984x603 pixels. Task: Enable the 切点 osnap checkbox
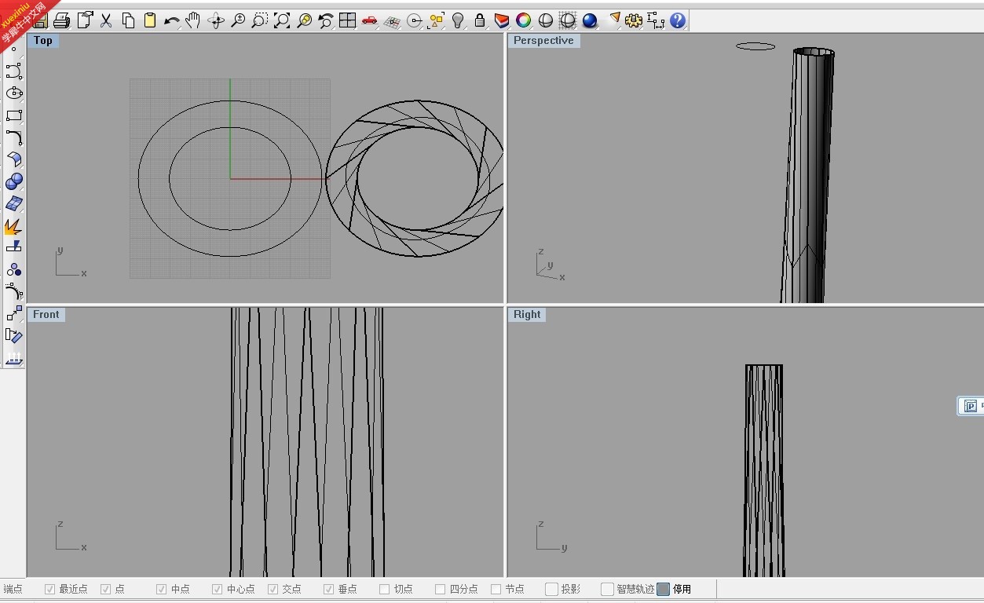(385, 589)
